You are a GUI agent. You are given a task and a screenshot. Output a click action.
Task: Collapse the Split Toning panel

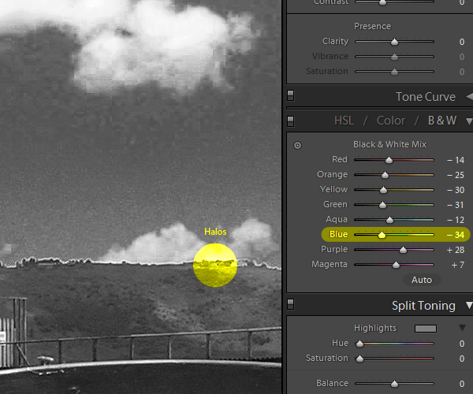click(x=469, y=305)
